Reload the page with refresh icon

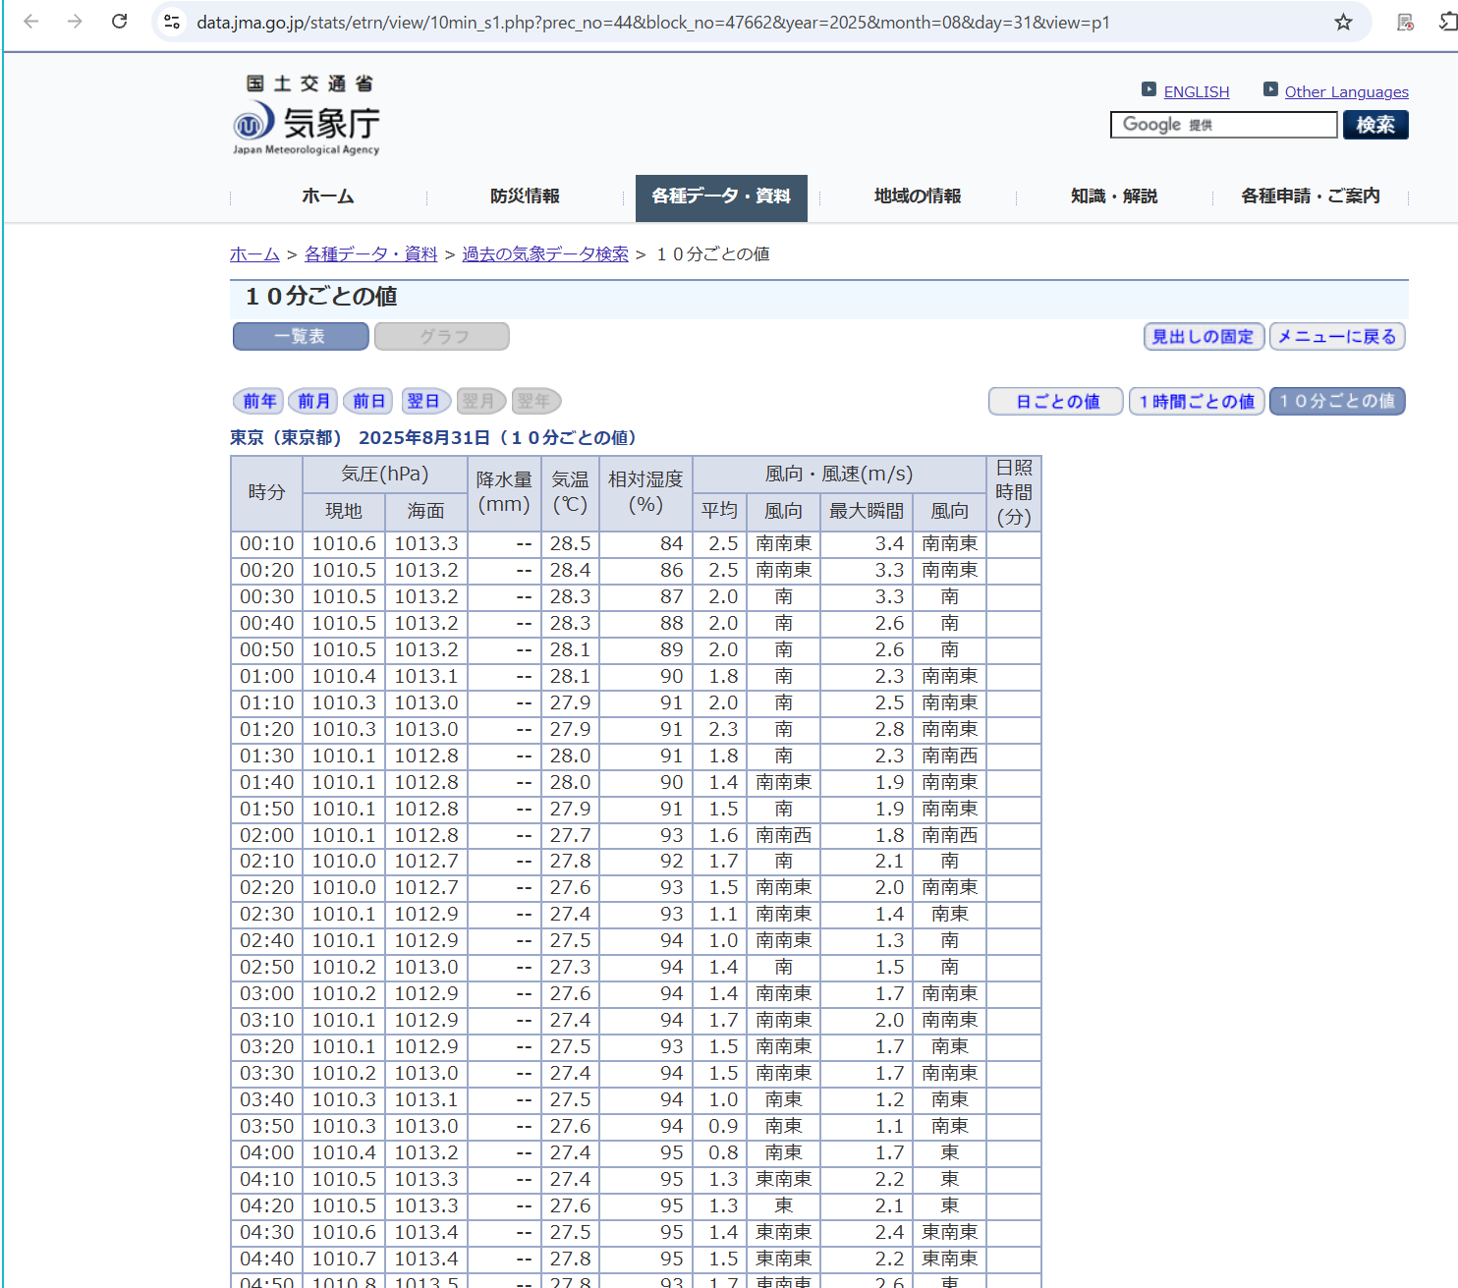[x=119, y=22]
